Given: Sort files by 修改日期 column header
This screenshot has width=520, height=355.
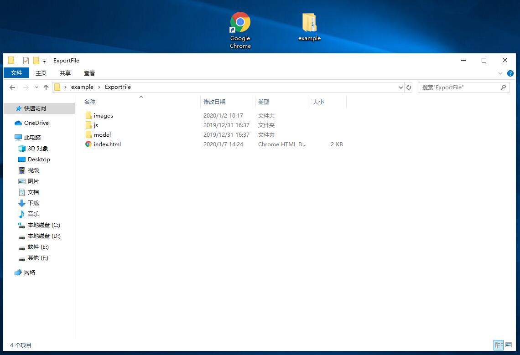Looking at the screenshot, I should pos(214,102).
